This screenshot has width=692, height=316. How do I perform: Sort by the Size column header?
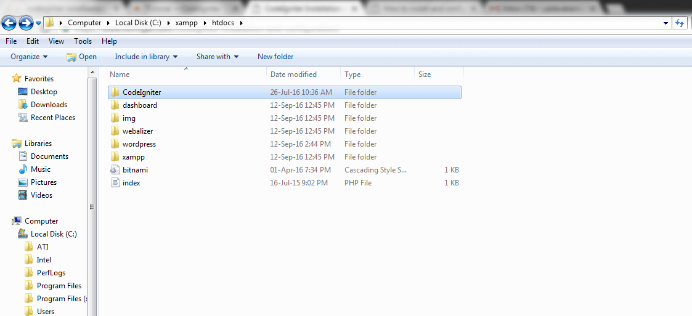pyautogui.click(x=439, y=75)
